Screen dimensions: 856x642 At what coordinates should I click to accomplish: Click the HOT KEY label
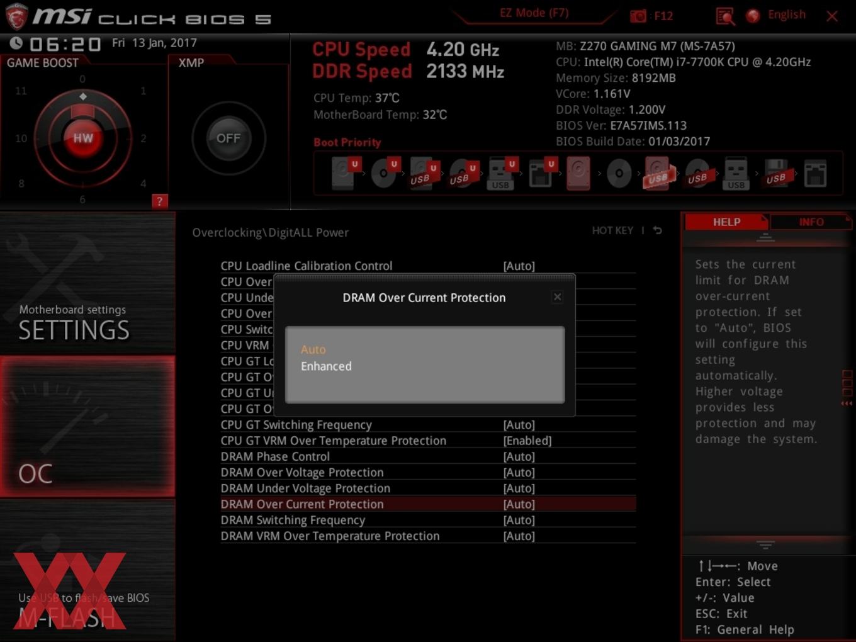pyautogui.click(x=612, y=230)
